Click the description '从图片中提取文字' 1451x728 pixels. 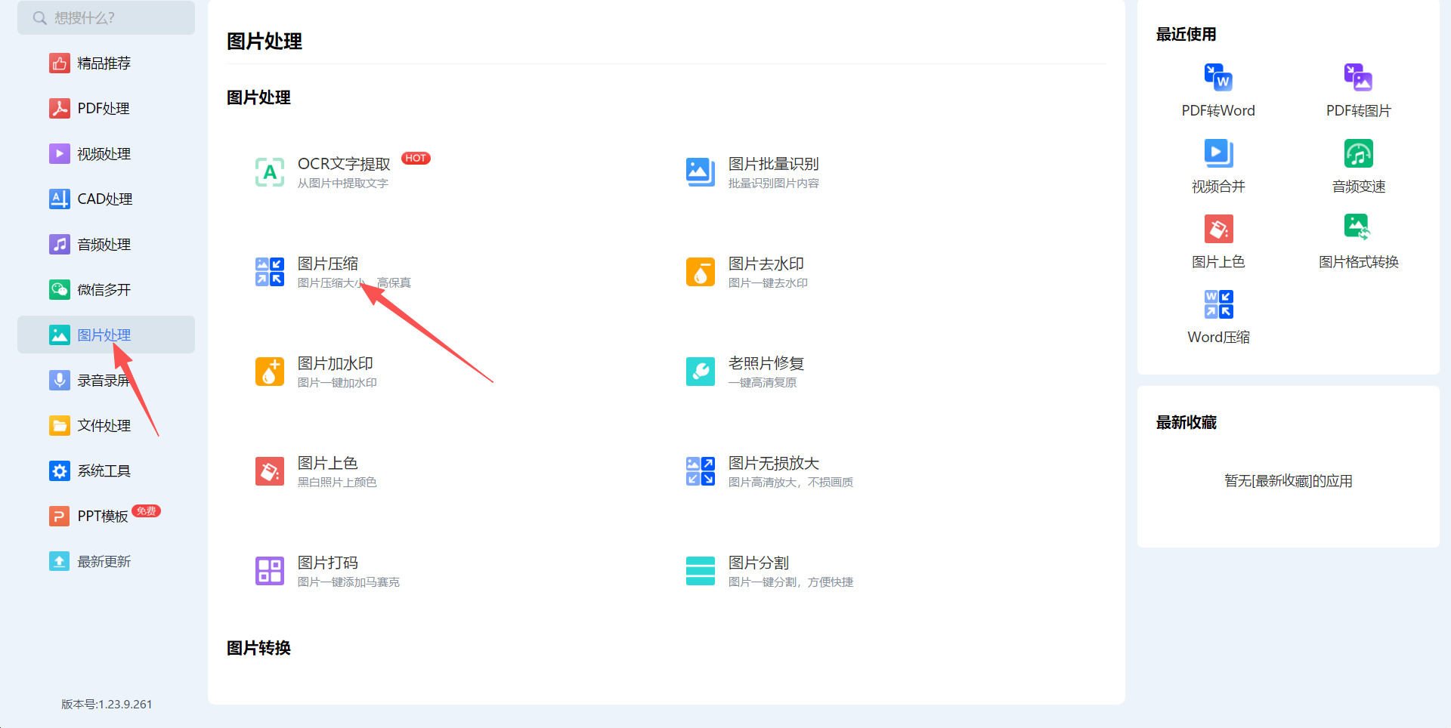coord(342,184)
